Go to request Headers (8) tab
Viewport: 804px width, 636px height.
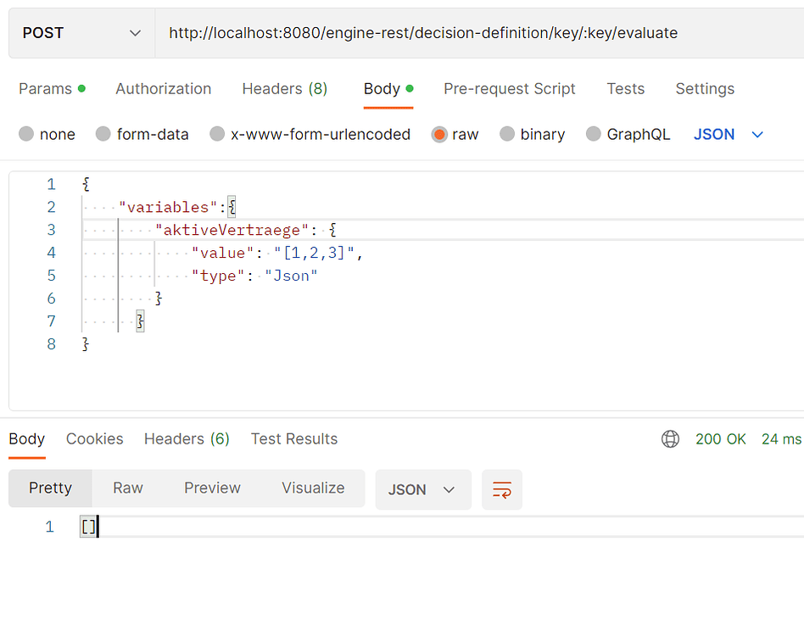pos(285,89)
